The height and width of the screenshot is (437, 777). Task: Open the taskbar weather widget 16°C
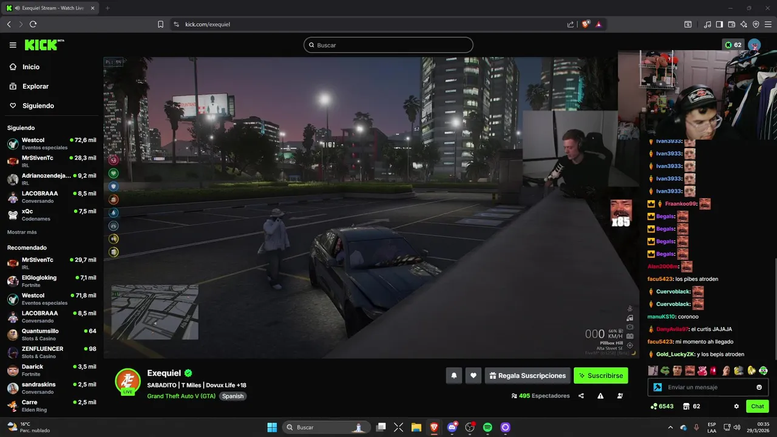click(x=29, y=427)
